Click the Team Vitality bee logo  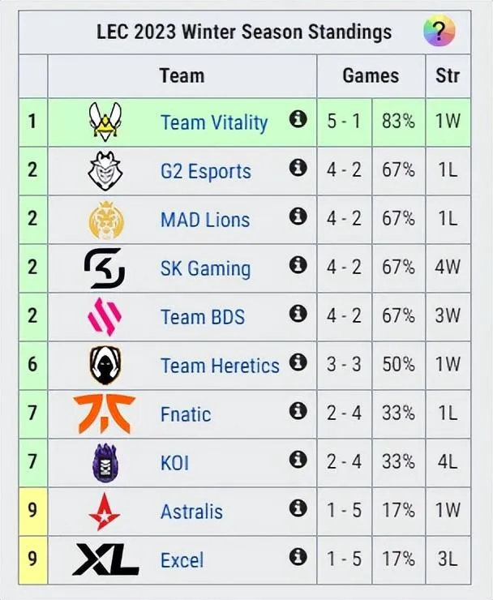pyautogui.click(x=105, y=122)
